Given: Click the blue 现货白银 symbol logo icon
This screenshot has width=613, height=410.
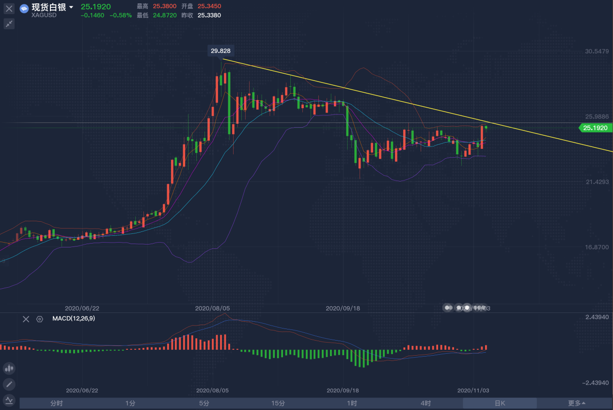Looking at the screenshot, I should tap(24, 8).
